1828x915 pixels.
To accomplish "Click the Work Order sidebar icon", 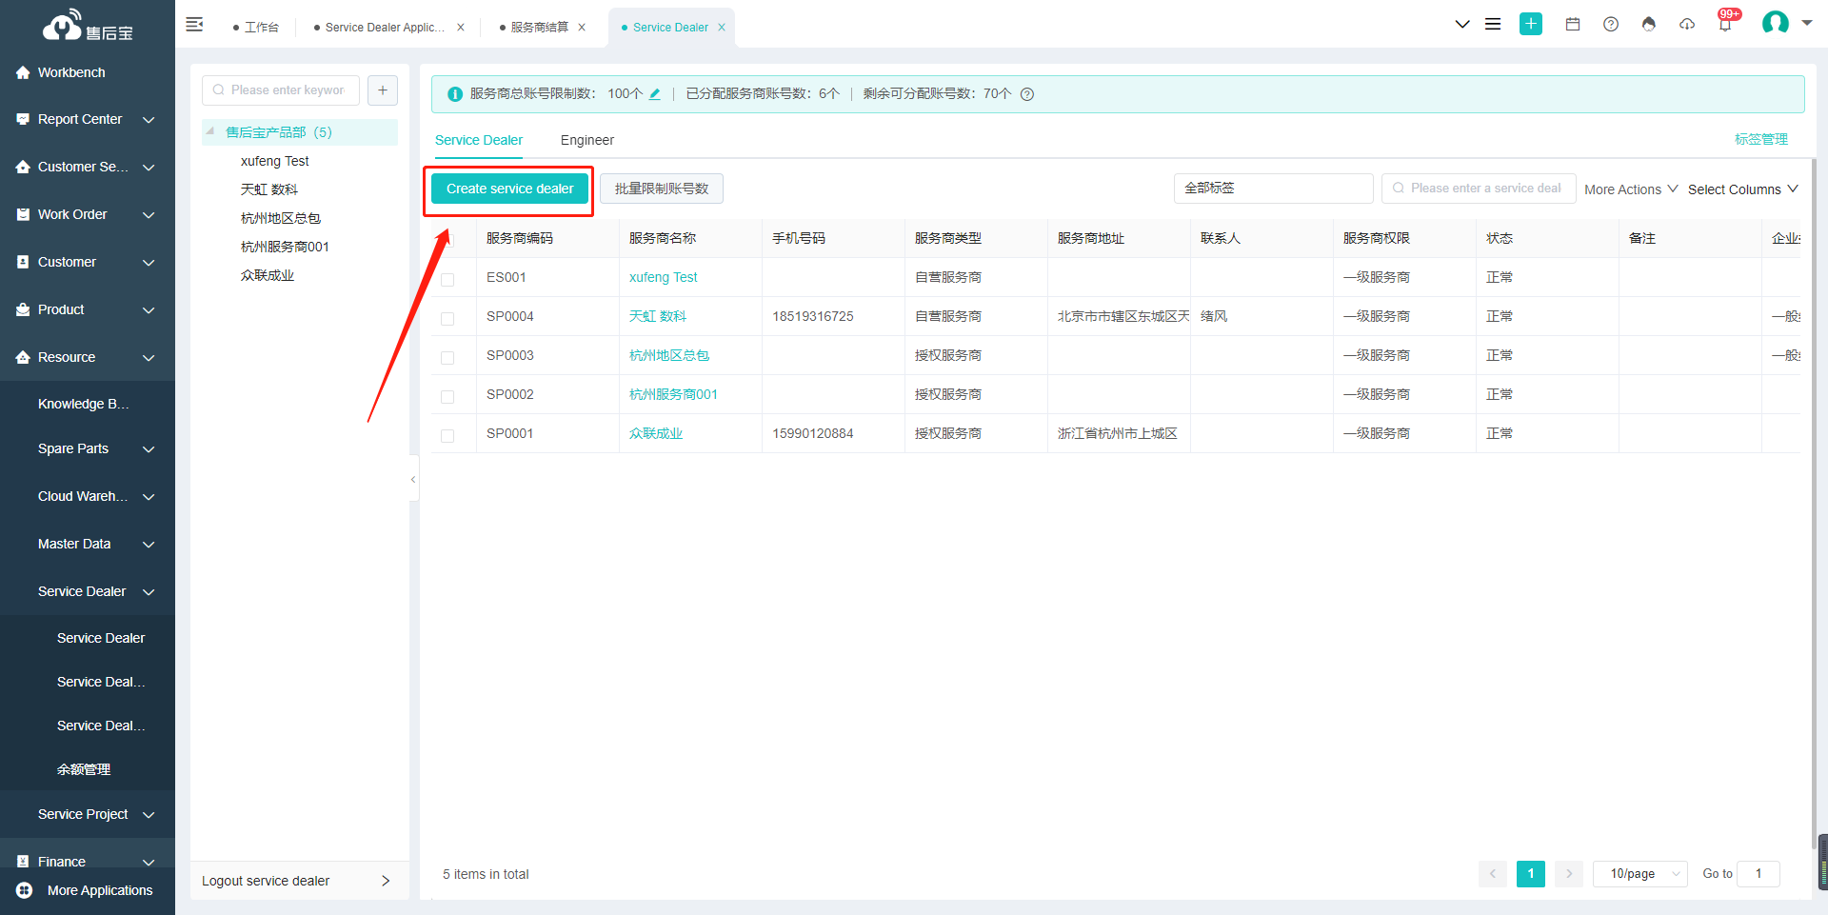I will click(23, 214).
